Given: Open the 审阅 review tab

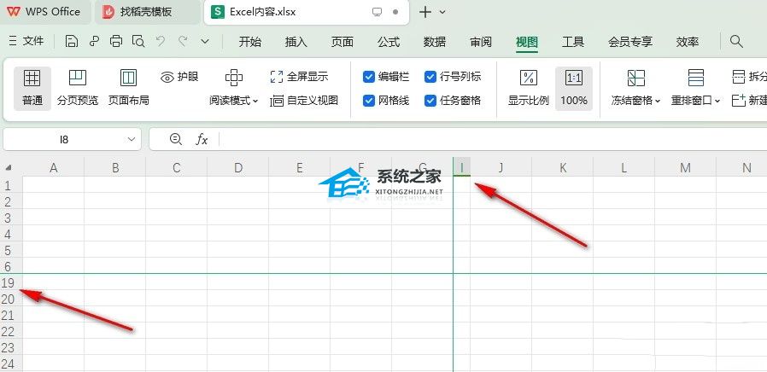Looking at the screenshot, I should click(x=481, y=42).
